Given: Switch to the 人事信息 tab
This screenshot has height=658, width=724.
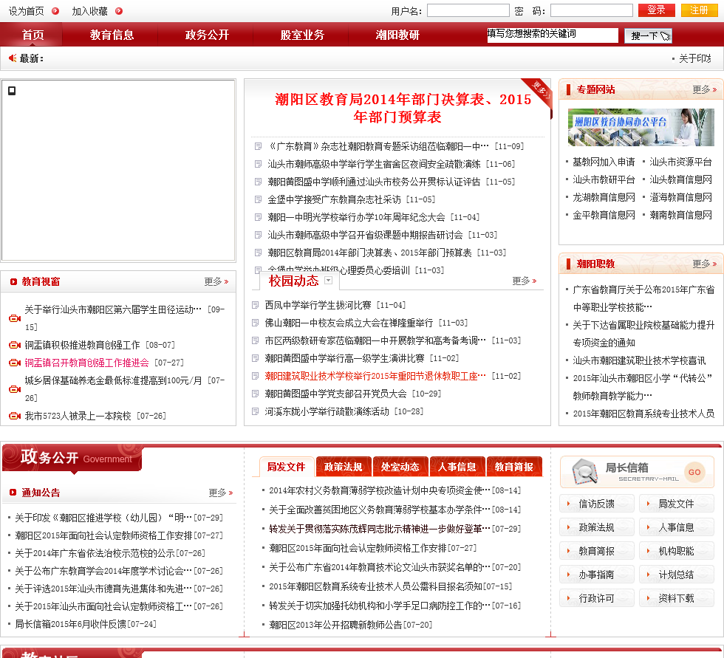Looking at the screenshot, I should coord(457,467).
